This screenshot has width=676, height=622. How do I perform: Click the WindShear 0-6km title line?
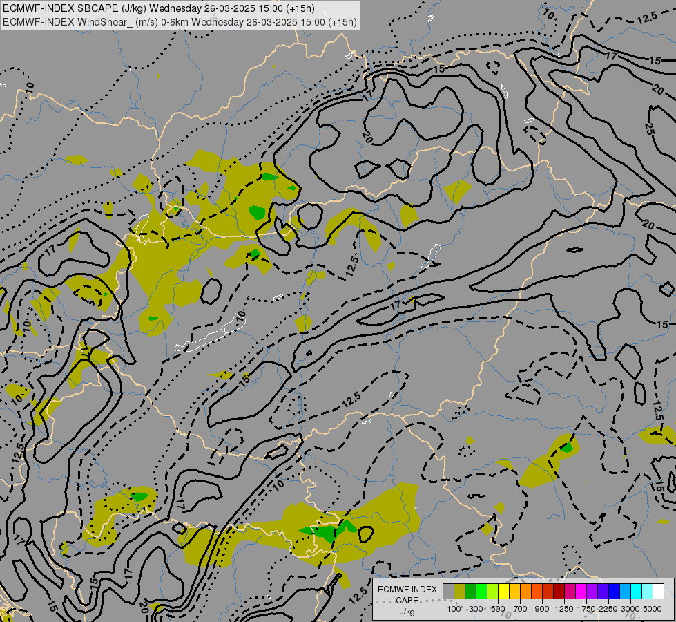point(180,22)
